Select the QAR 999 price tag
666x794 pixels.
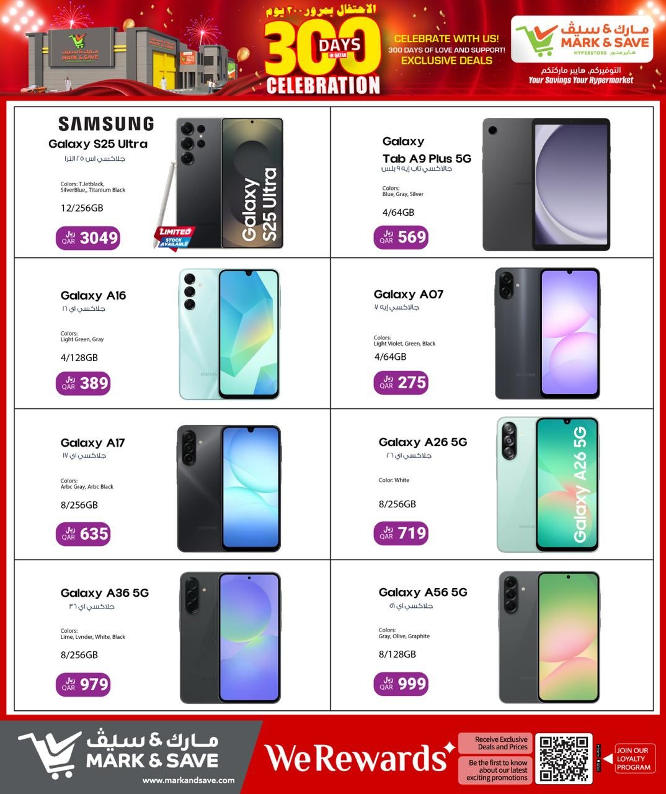tap(401, 684)
